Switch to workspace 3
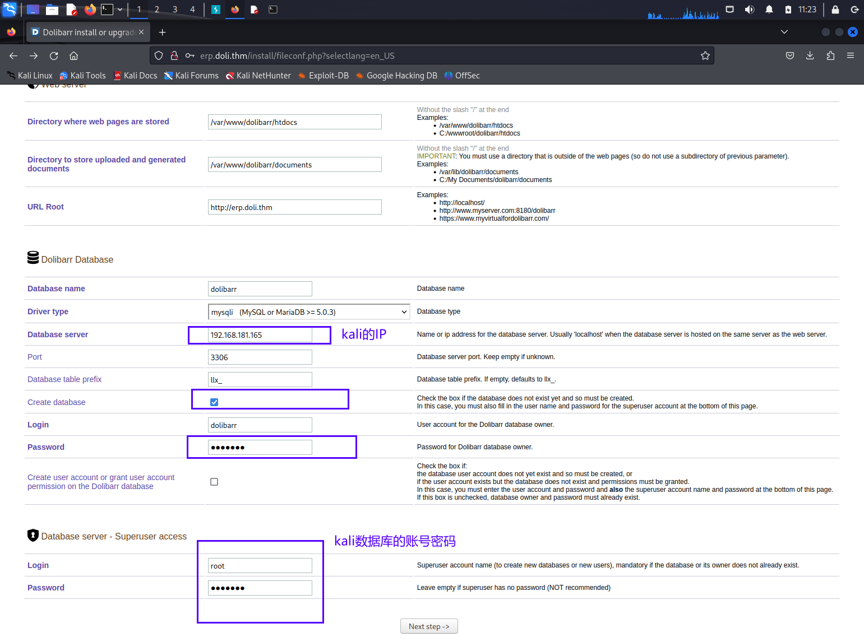The width and height of the screenshot is (864, 642). [x=175, y=10]
